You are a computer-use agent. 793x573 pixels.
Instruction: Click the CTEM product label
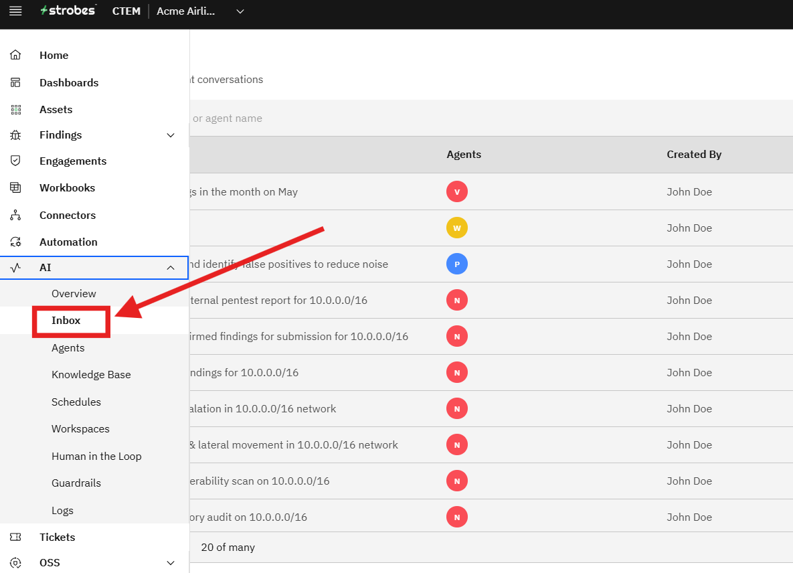tap(126, 11)
